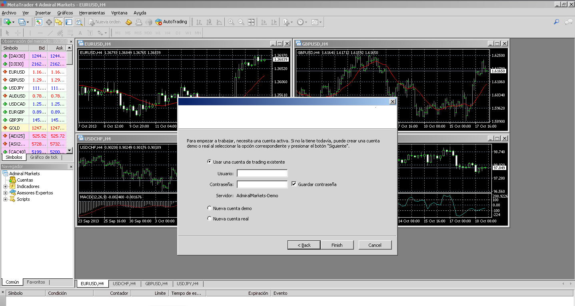Uncheck the 'Guardar contraseña' checkbox
This screenshot has width=575, height=306.
(294, 184)
